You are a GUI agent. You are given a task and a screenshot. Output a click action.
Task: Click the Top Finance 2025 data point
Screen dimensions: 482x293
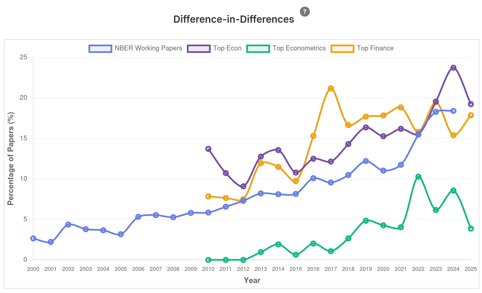[x=471, y=115]
